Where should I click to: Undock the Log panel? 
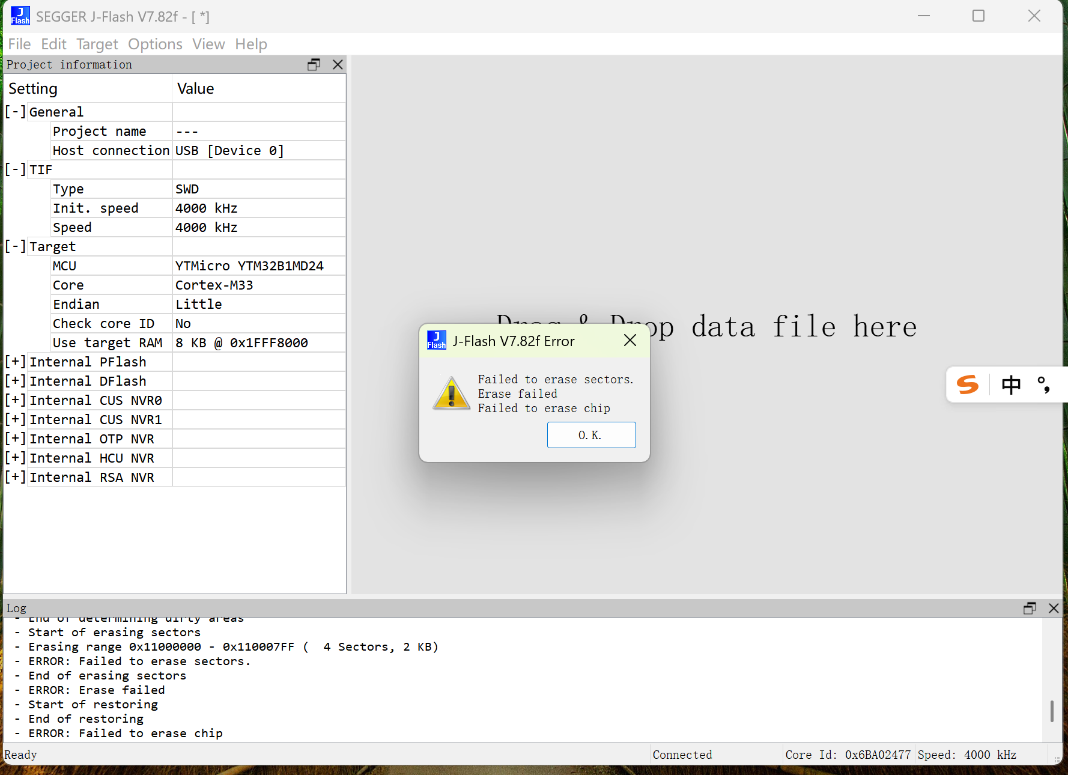1030,608
